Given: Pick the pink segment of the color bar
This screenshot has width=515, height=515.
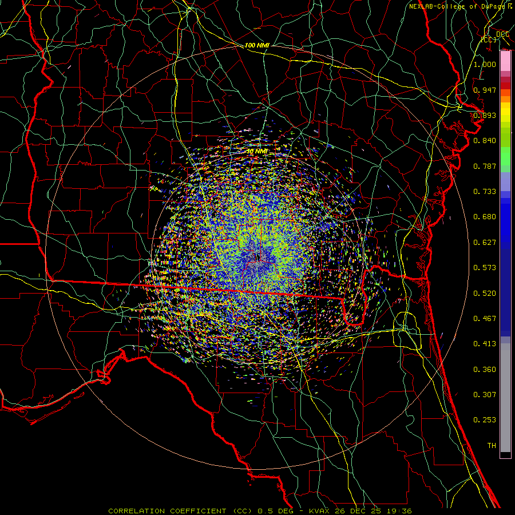Looking at the screenshot, I should [x=505, y=61].
